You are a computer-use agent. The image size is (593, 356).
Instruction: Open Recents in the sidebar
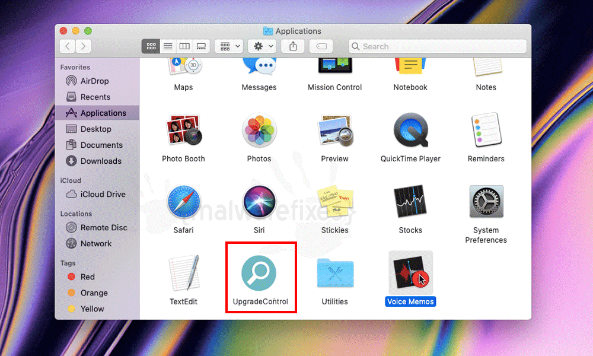[x=97, y=97]
